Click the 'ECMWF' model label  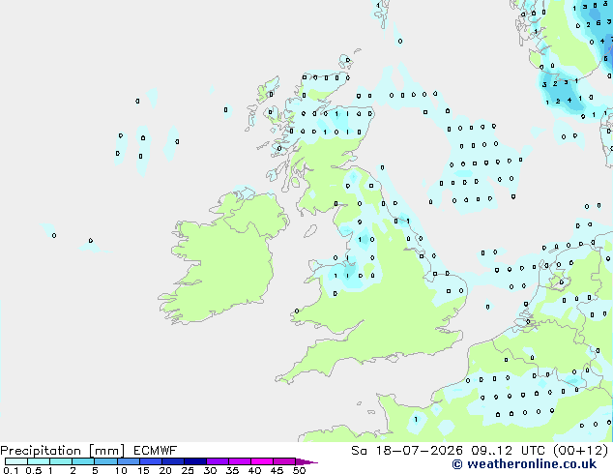(156, 451)
